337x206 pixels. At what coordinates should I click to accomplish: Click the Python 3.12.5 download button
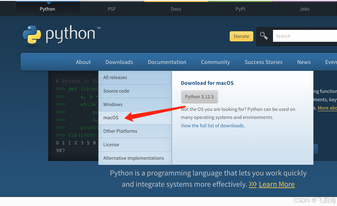(199, 97)
